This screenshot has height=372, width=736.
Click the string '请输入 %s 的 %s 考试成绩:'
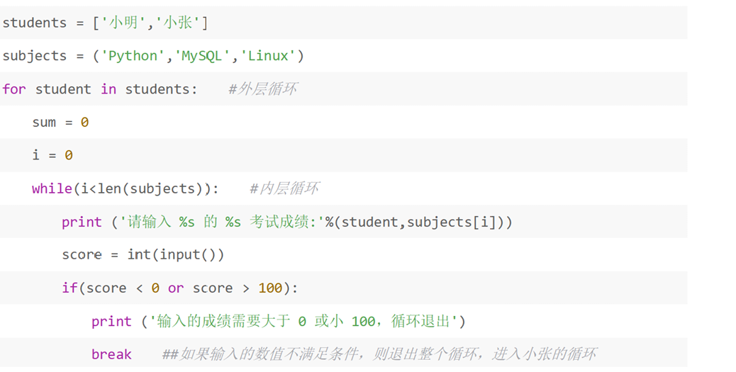(x=223, y=222)
